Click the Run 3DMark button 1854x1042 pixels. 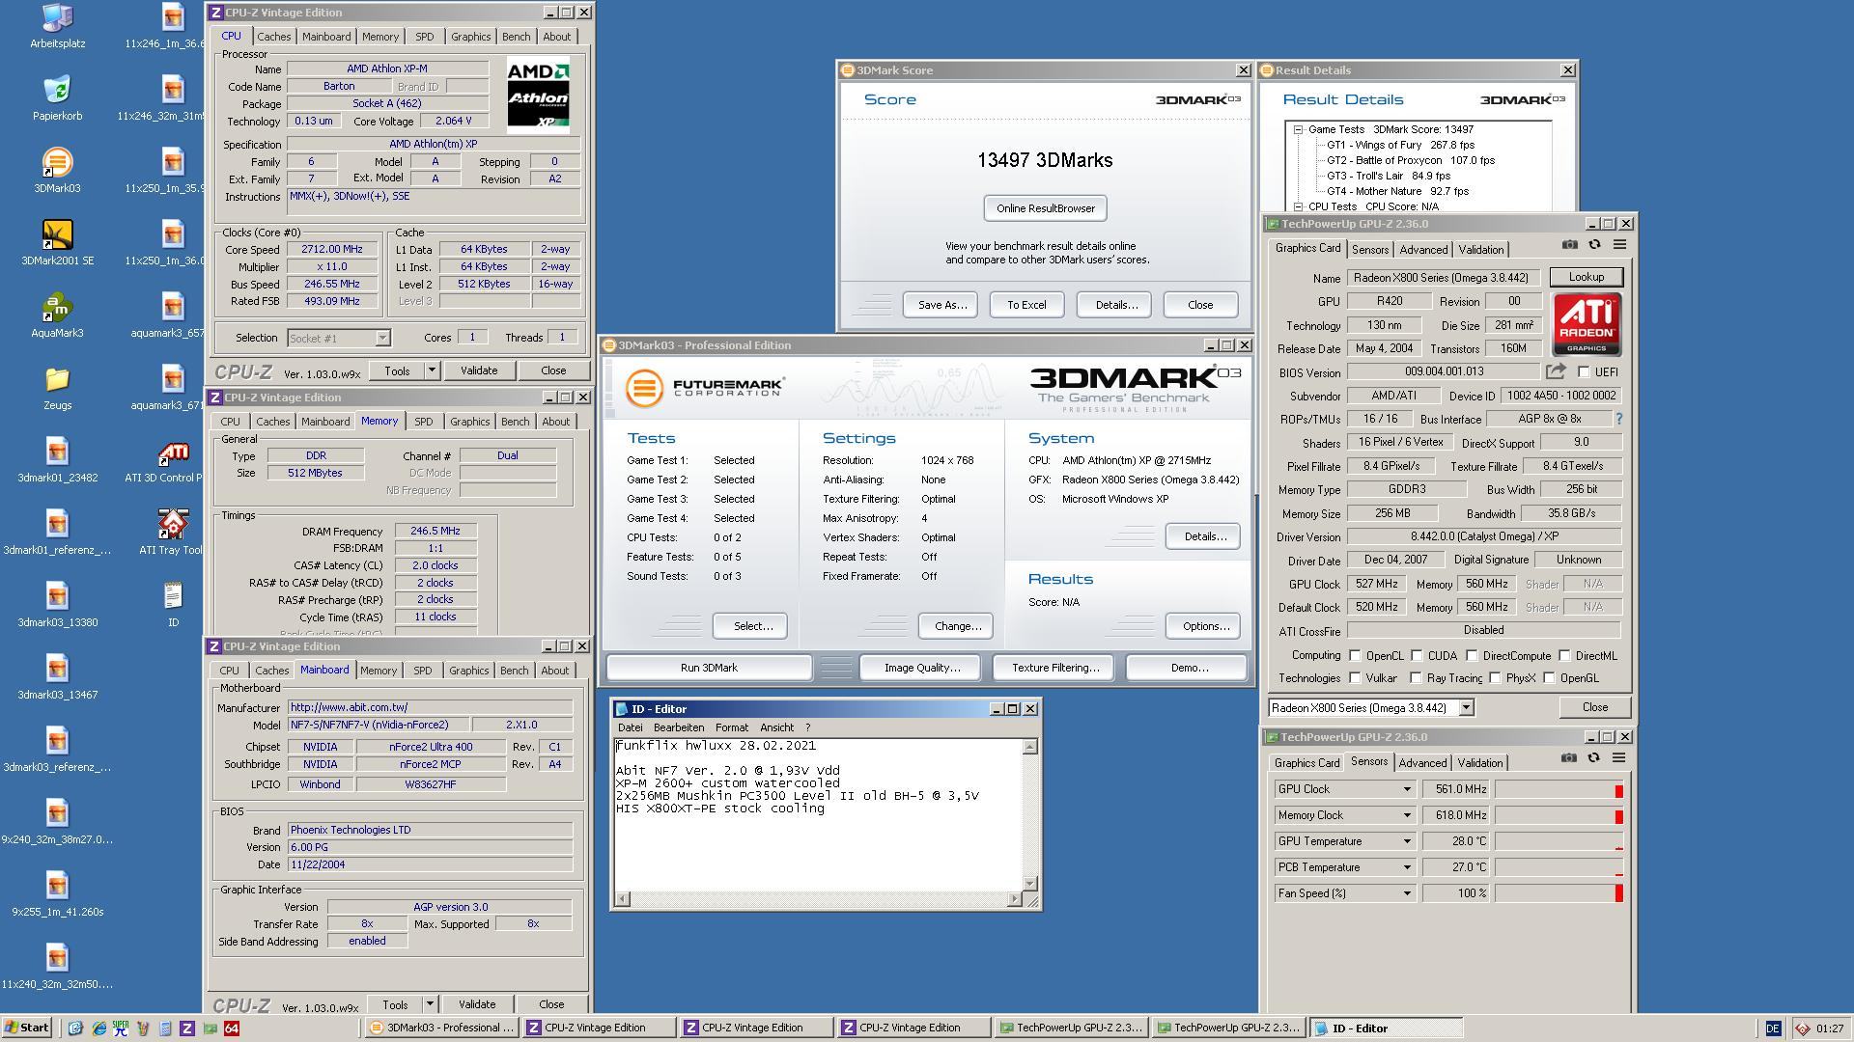pos(709,668)
